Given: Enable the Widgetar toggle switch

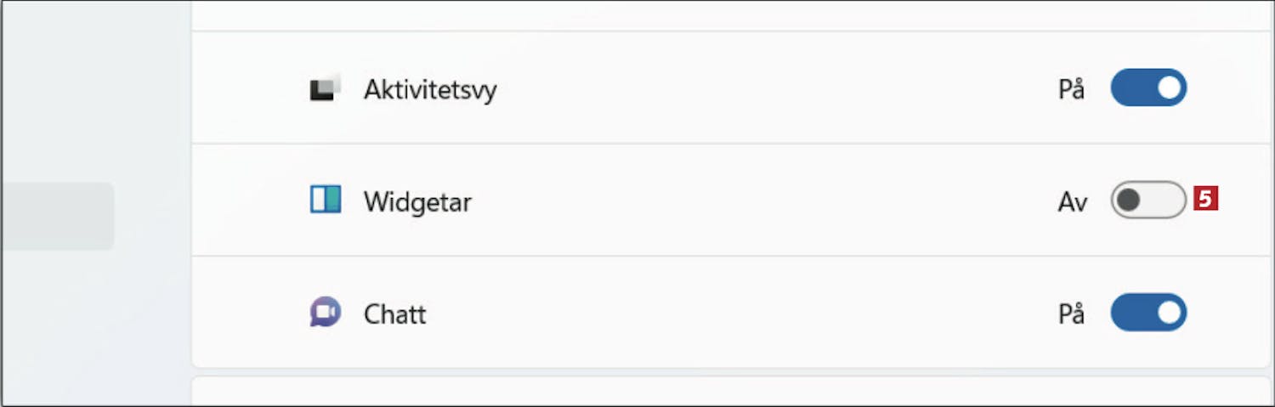Looking at the screenshot, I should point(1148,201).
